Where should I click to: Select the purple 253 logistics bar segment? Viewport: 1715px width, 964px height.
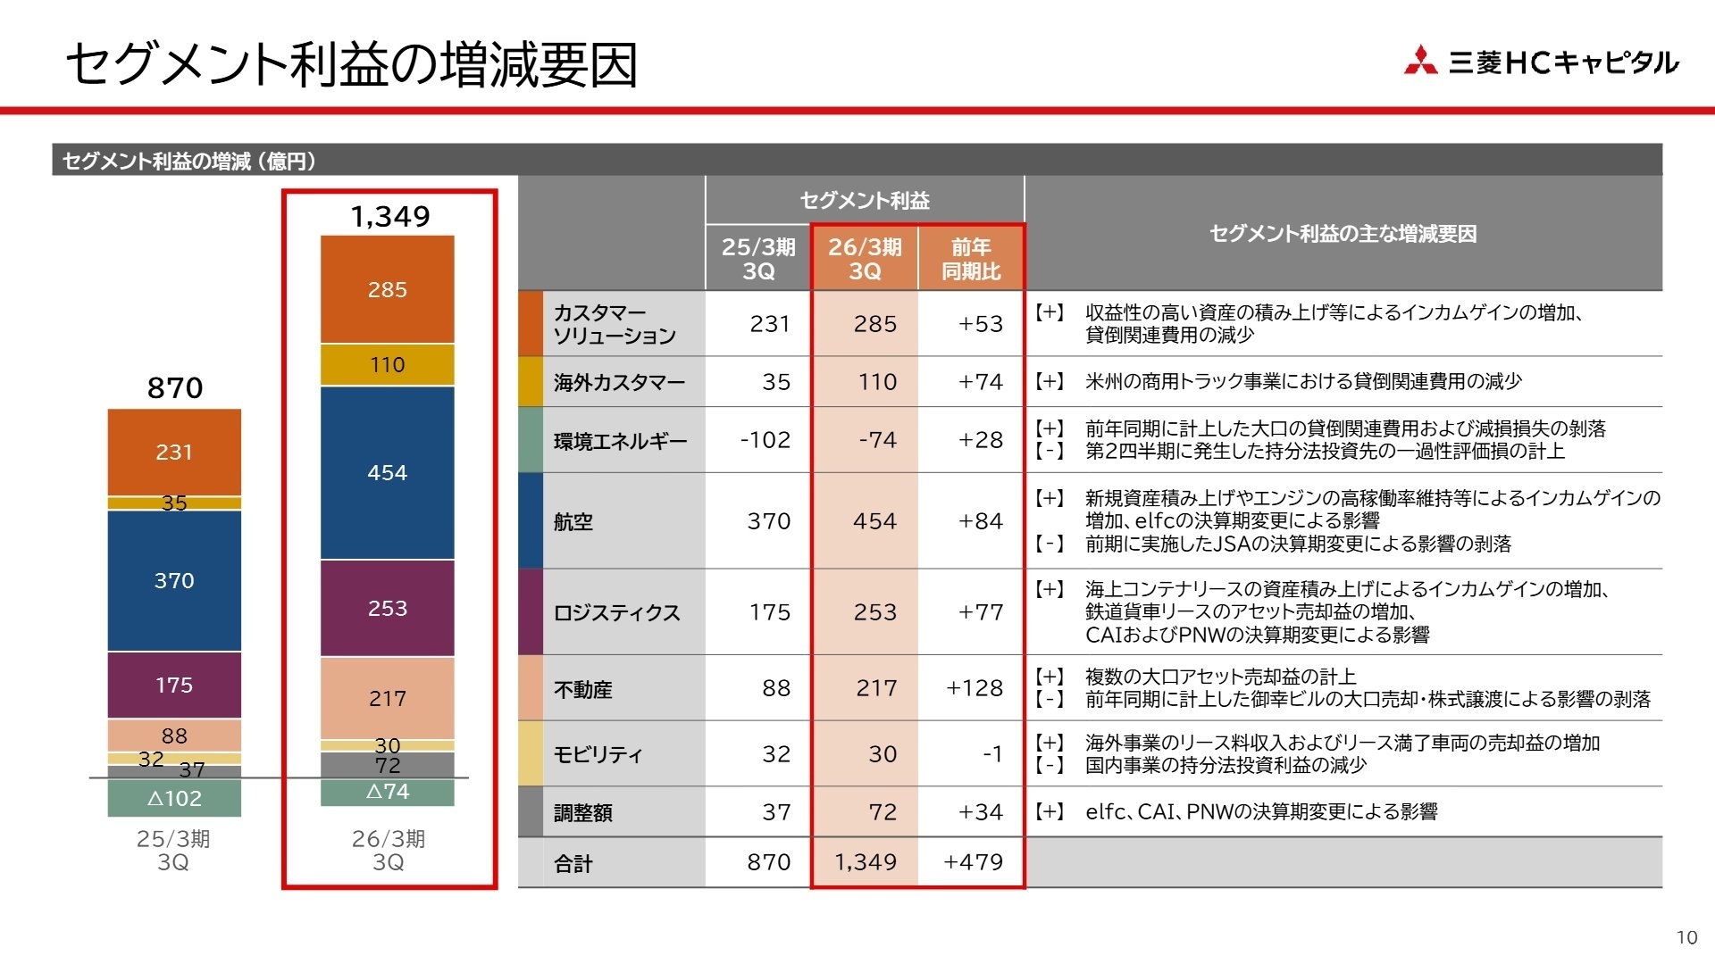[x=386, y=610]
